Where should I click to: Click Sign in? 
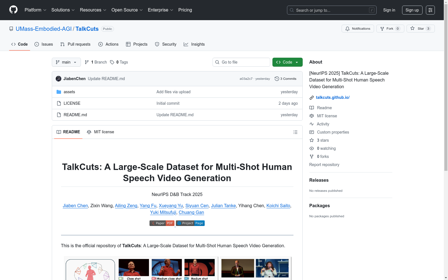coord(389,10)
